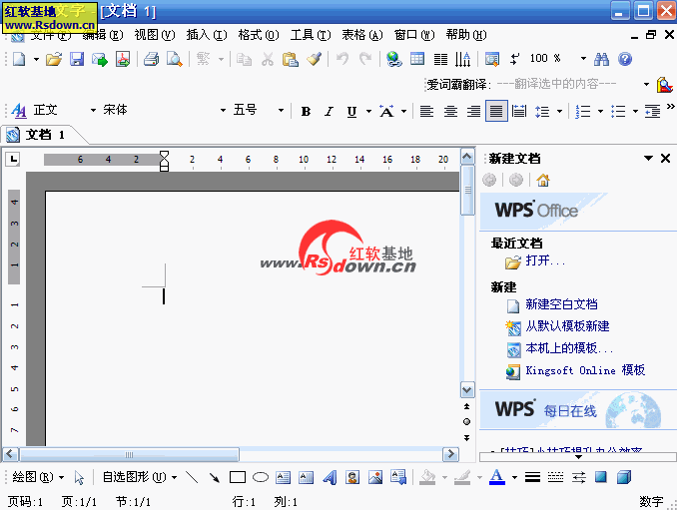Click the 打开... link
Image resolution: width=677 pixels, height=514 pixels.
coord(545,261)
